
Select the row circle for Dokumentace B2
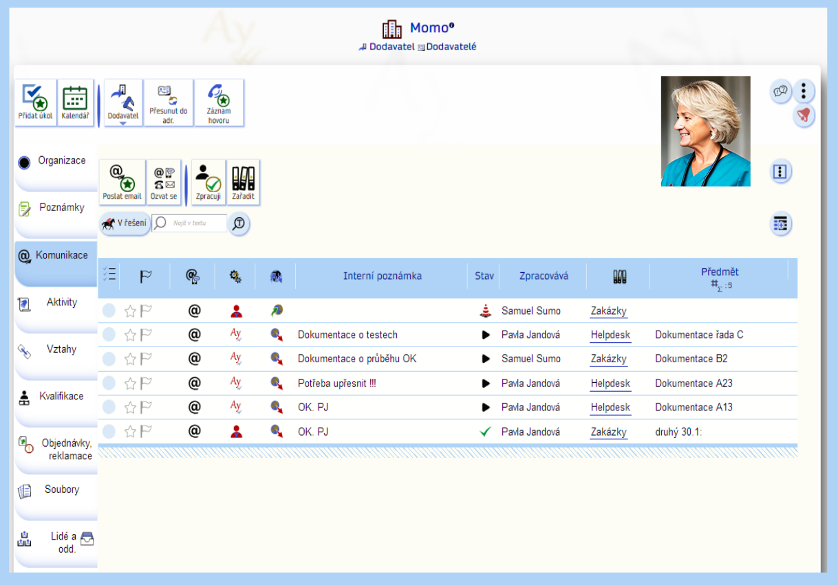(x=109, y=359)
